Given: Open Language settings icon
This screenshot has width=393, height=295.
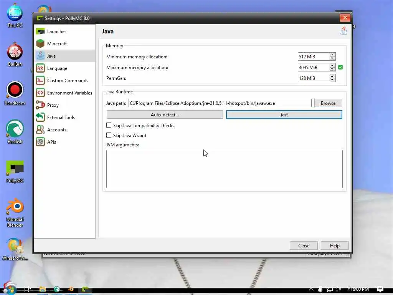Looking at the screenshot, I should click(x=40, y=68).
